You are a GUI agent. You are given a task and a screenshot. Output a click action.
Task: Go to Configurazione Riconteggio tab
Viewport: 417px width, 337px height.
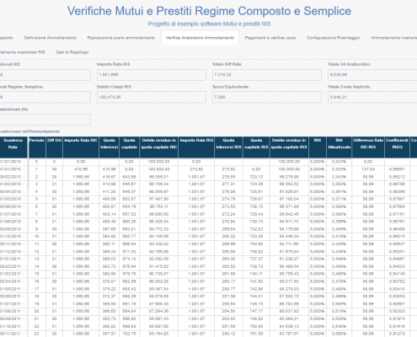333,38
